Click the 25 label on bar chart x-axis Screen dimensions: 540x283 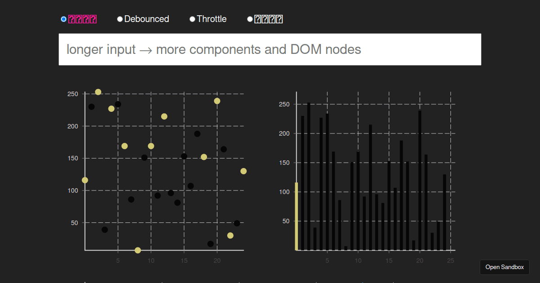[x=450, y=260]
